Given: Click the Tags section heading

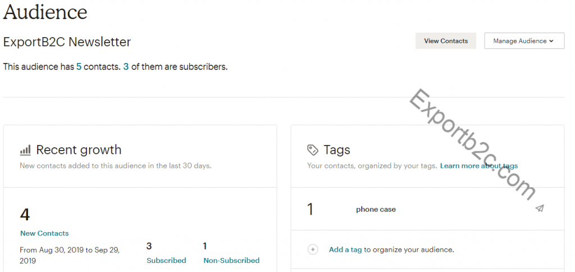Looking at the screenshot, I should [337, 149].
